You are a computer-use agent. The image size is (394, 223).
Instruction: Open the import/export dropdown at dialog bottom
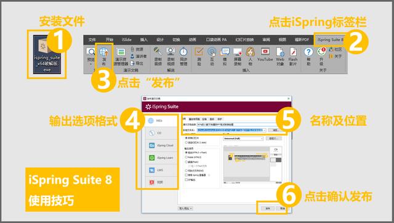coord(185,208)
